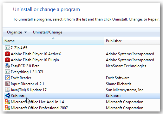This screenshot has height=114, width=163.
Task: Click the Adobe Flash Player 10 Plugin icon
Action: coord(7,60)
